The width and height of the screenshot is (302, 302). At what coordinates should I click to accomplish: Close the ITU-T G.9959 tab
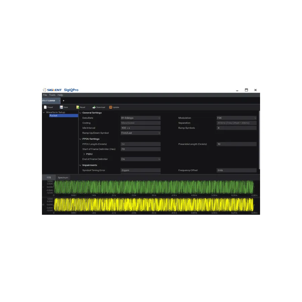point(59,100)
